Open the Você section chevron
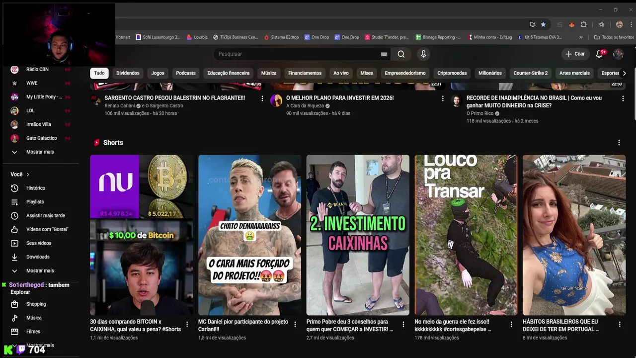Image resolution: width=636 pixels, height=358 pixels. 28,175
